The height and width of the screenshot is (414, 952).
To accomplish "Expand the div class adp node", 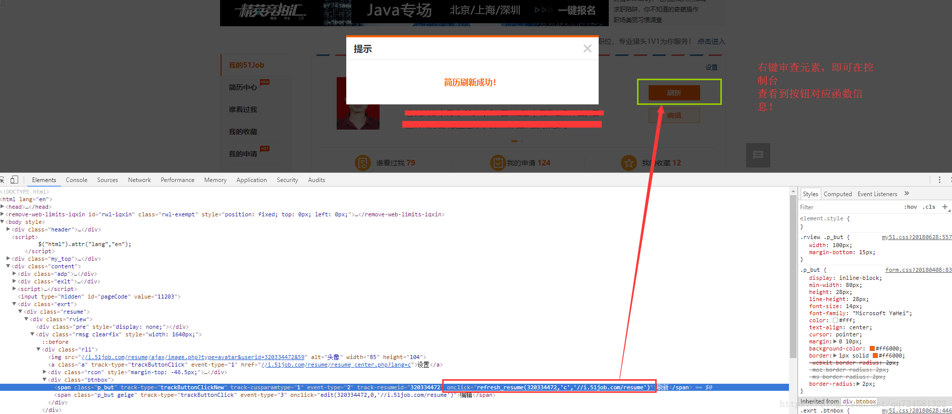I will (15, 274).
